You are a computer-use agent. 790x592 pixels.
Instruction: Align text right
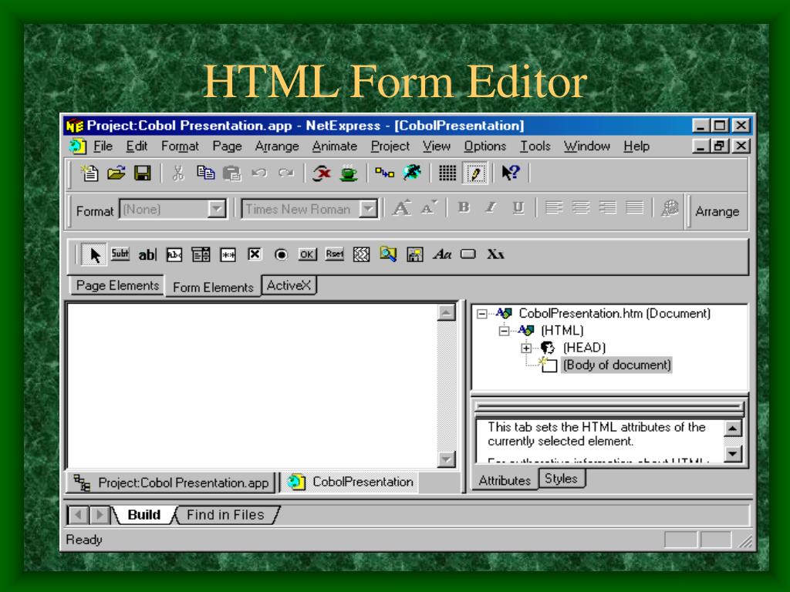607,207
